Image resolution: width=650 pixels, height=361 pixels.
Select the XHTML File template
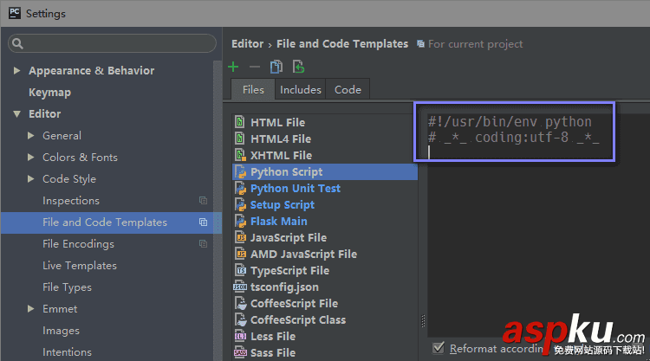pyautogui.click(x=281, y=155)
